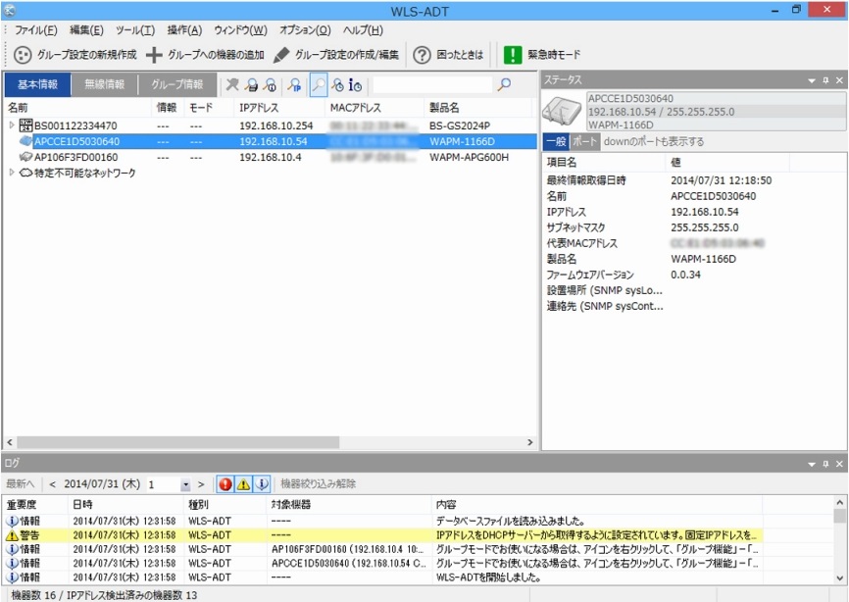
Task: Sort log by the 重要度 column header
Action: 35,505
